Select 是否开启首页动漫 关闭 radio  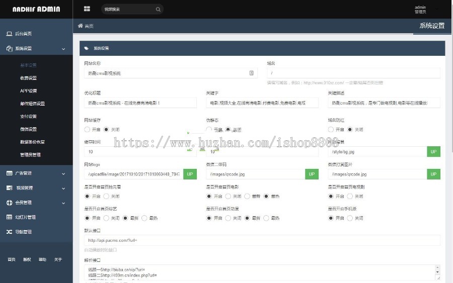(228, 218)
